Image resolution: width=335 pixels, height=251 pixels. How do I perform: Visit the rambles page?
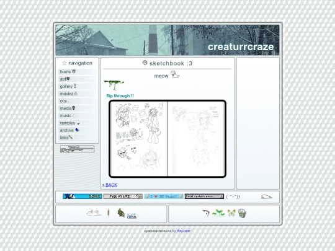click(77, 123)
